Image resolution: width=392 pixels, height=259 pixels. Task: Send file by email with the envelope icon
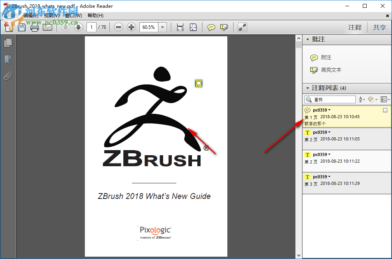pyautogui.click(x=47, y=27)
